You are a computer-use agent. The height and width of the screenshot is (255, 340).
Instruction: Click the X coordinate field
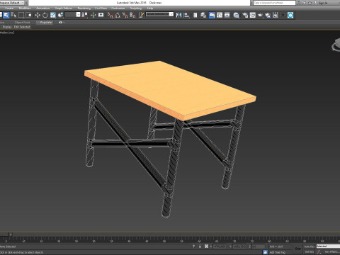[x=220, y=246]
